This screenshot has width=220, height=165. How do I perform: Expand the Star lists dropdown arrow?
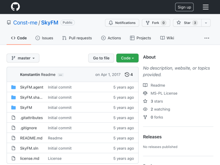point(206,23)
